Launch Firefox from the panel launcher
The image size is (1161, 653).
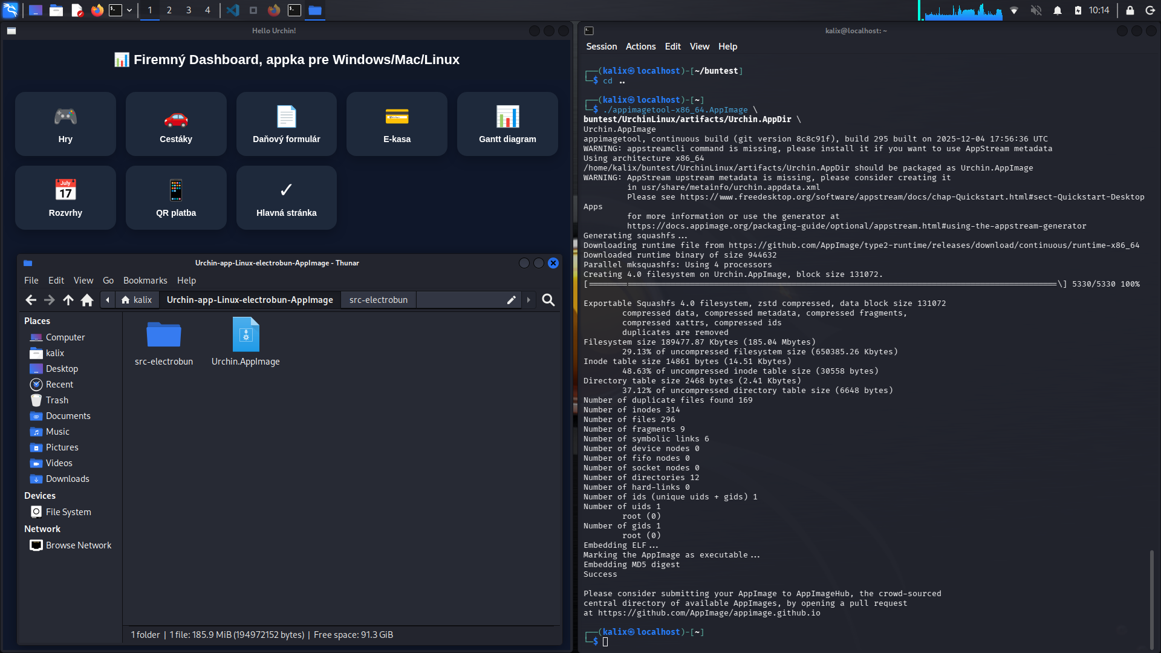coord(97,10)
